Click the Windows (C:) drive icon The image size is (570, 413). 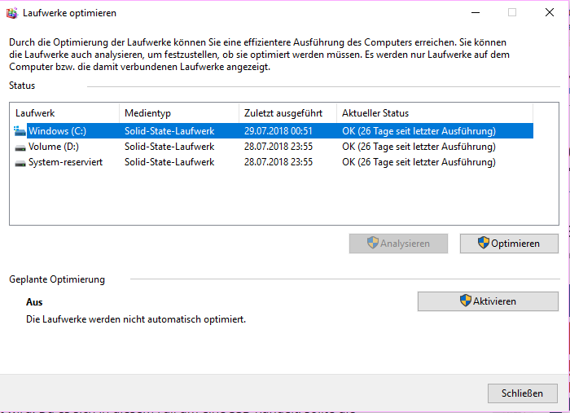coord(20,131)
